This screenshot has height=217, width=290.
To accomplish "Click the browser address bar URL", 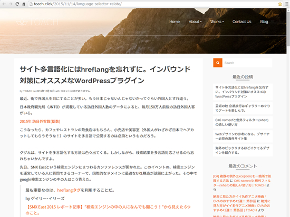I will (78, 4).
